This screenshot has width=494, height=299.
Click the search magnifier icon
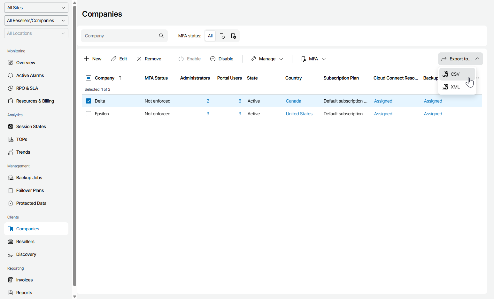coord(161,36)
